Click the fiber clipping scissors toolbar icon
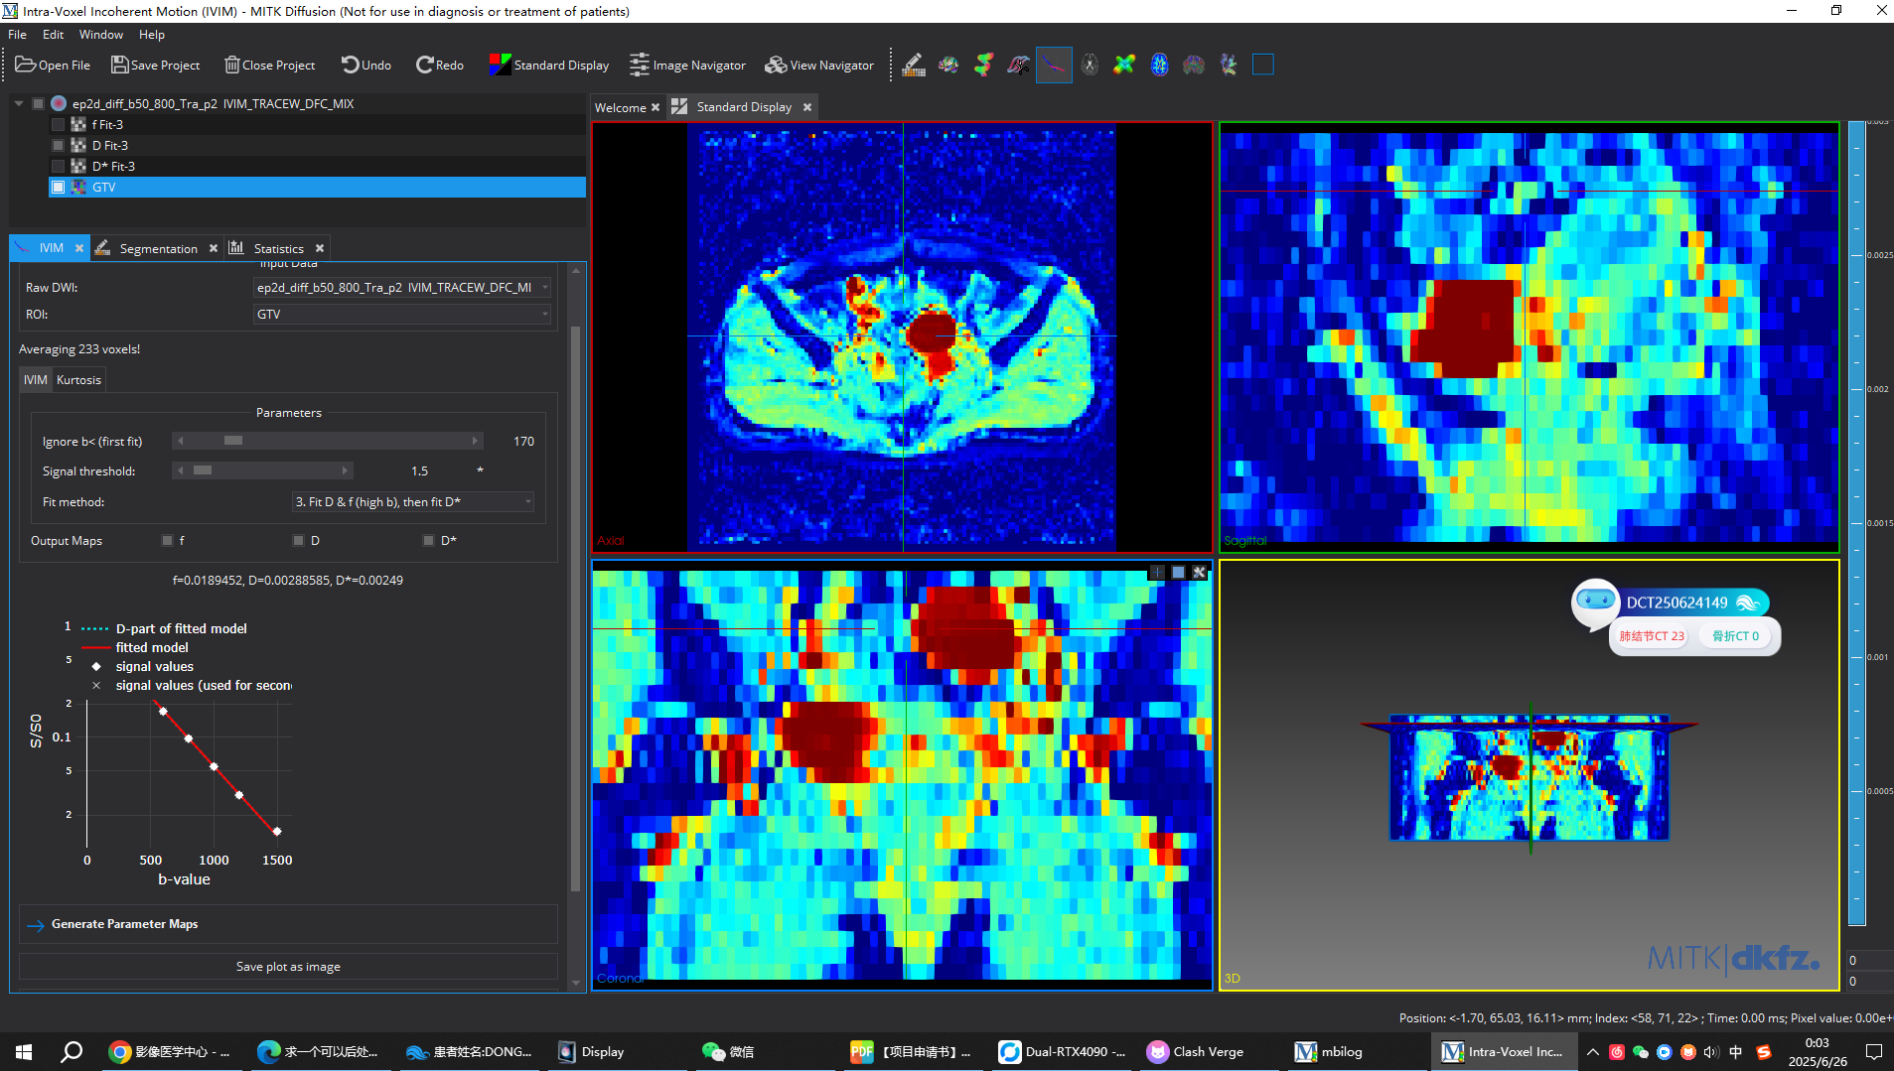This screenshot has width=1894, height=1071. pos(1018,66)
